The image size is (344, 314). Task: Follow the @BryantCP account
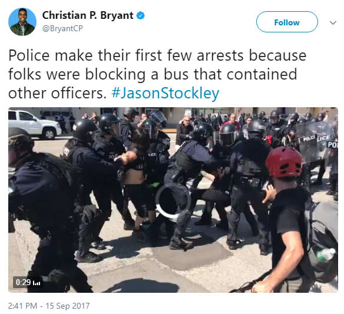(287, 22)
